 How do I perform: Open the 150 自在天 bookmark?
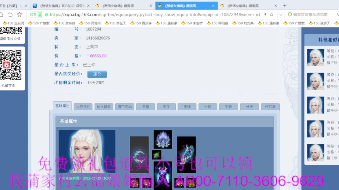tap(115, 23)
